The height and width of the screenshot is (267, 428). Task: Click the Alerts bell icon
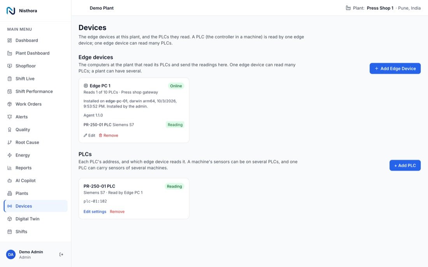pyautogui.click(x=10, y=117)
